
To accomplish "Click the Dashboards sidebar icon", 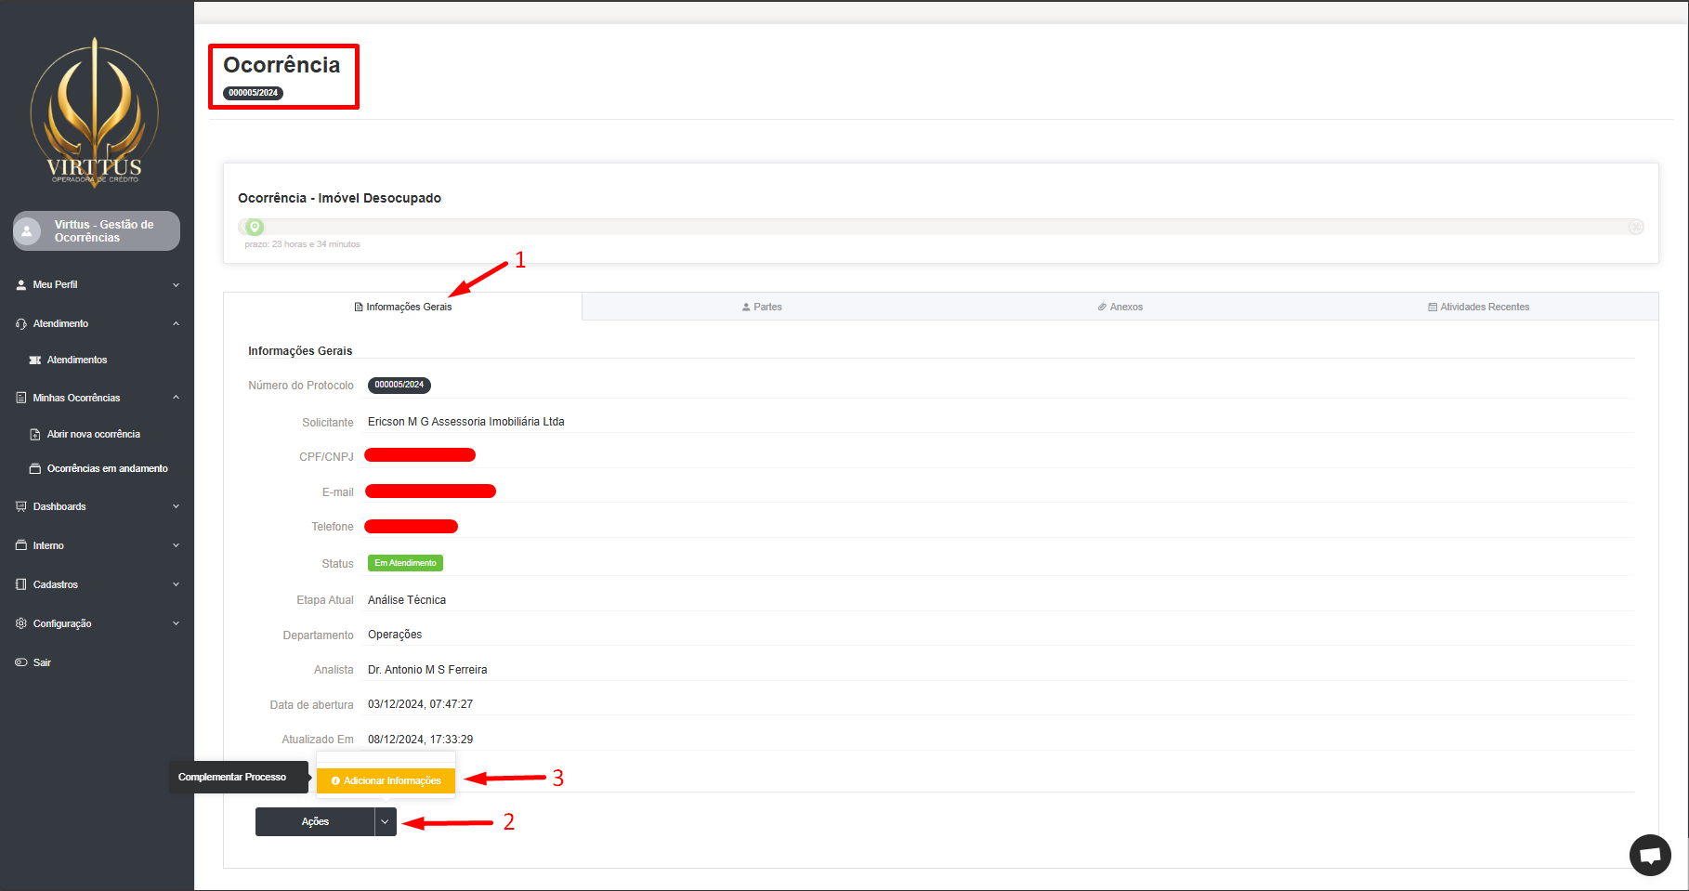I will (21, 506).
